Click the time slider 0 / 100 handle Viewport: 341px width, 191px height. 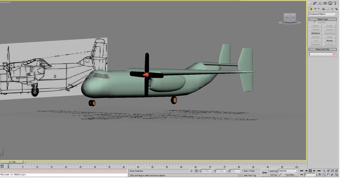12,162
